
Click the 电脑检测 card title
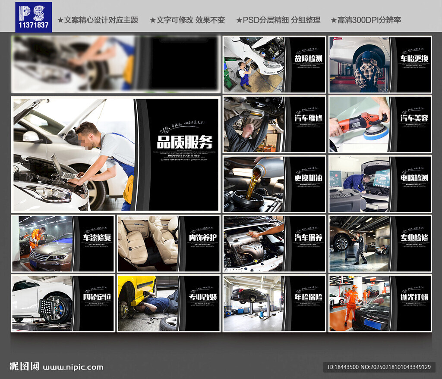(x=414, y=178)
